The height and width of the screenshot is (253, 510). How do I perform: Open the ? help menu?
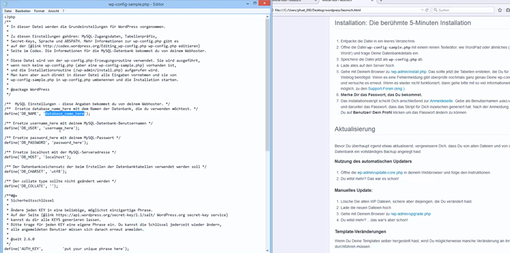(63, 11)
